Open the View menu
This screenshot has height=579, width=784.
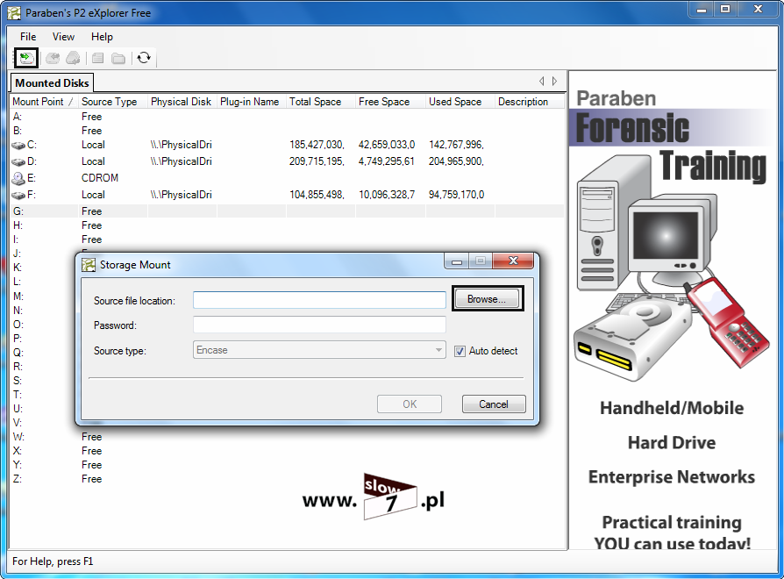(63, 37)
